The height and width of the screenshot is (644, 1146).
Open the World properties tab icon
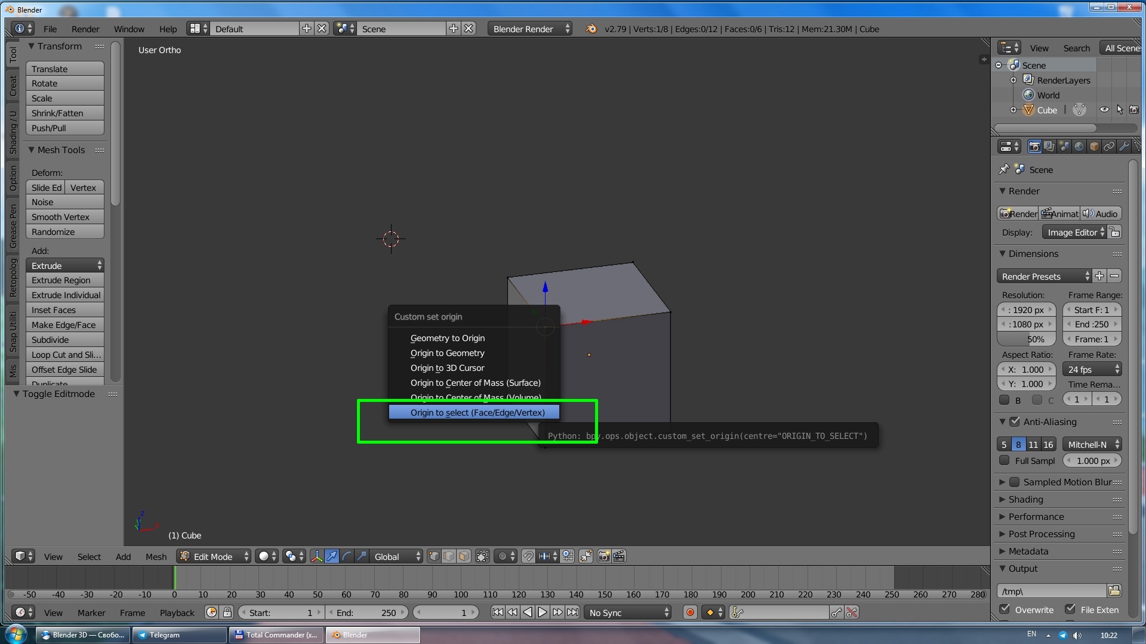(1079, 146)
